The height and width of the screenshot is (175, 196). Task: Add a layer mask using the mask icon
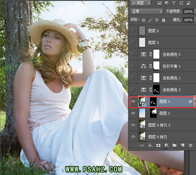[x=158, y=145]
